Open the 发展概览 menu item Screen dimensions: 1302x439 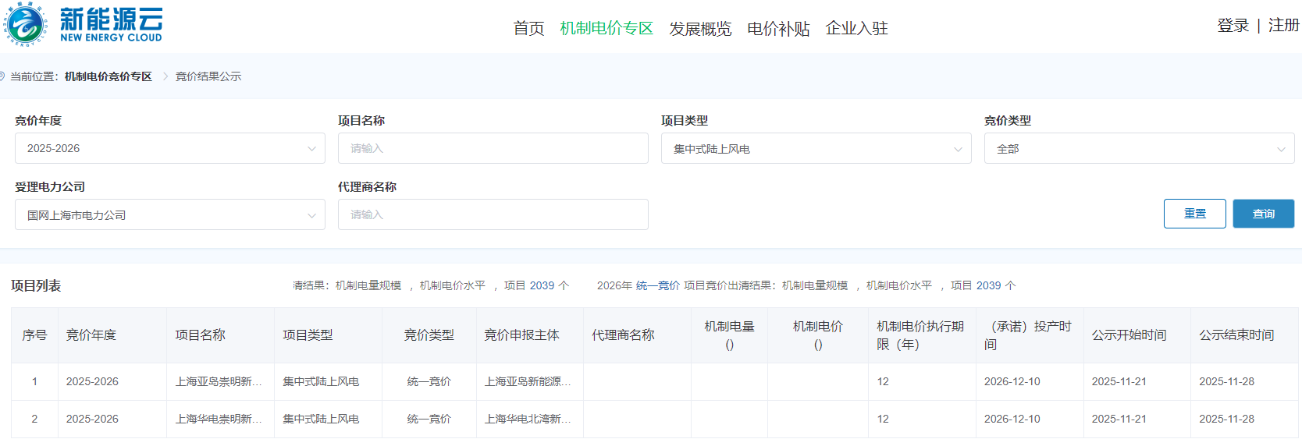click(700, 28)
